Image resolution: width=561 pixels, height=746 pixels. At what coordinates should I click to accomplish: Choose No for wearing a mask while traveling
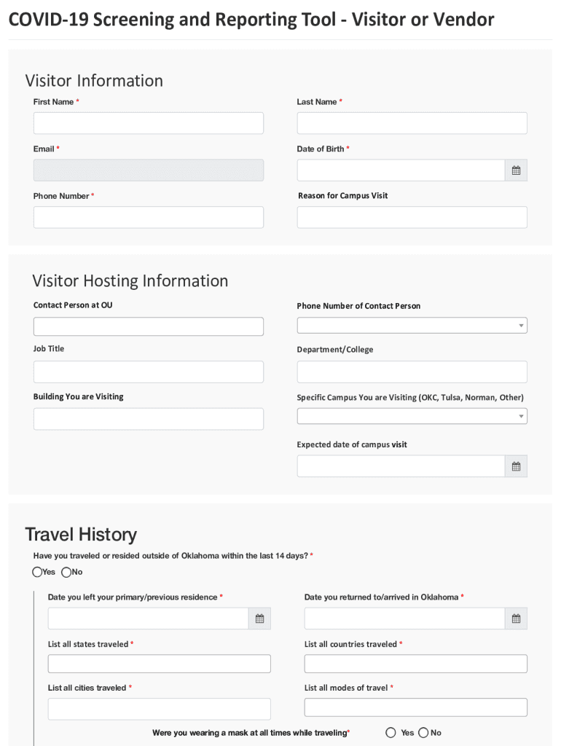pos(423,733)
